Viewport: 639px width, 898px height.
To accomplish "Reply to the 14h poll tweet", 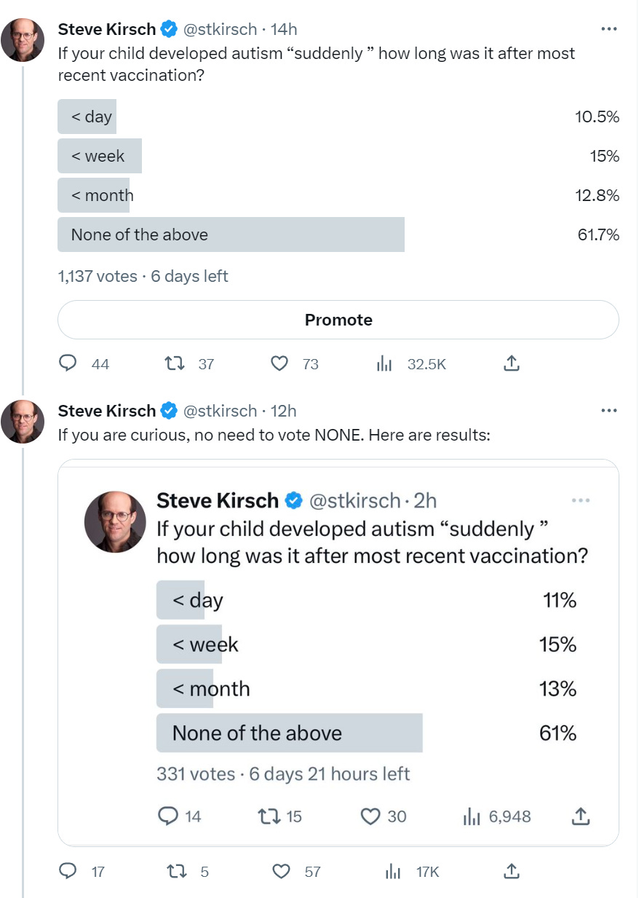I will click(x=68, y=363).
